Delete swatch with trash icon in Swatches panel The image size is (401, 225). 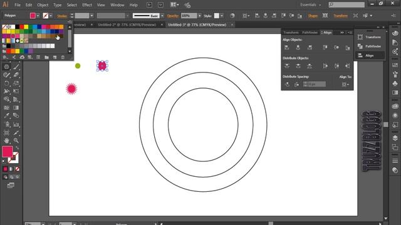click(63, 57)
